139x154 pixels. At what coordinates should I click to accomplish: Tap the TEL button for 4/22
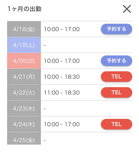coord(116,92)
